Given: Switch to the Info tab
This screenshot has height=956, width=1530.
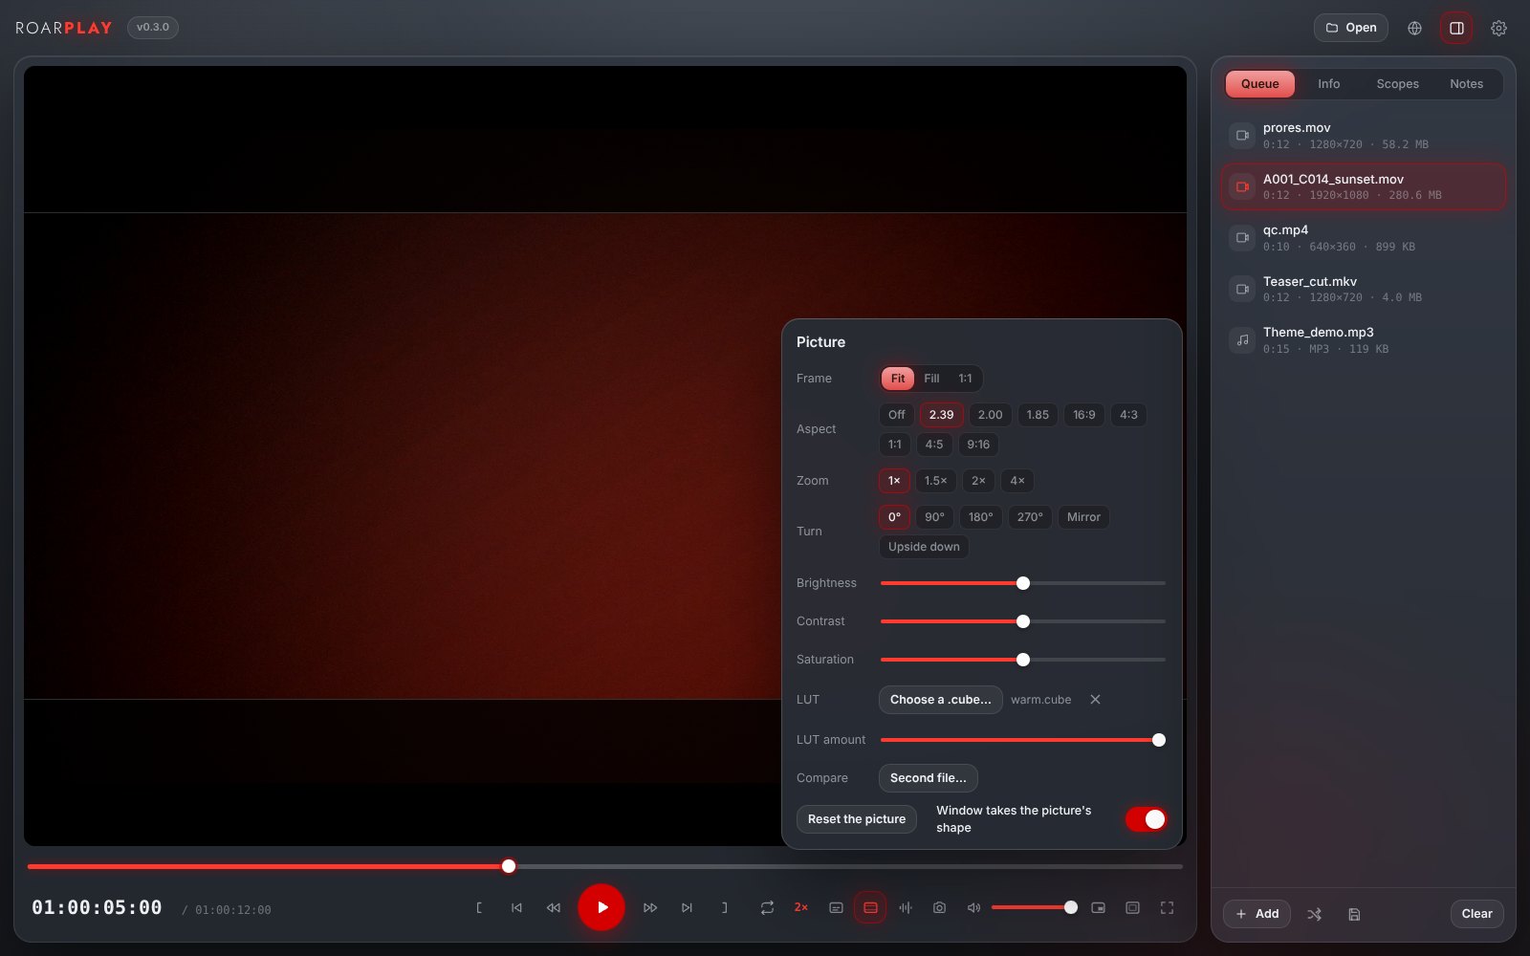Looking at the screenshot, I should coord(1328,84).
